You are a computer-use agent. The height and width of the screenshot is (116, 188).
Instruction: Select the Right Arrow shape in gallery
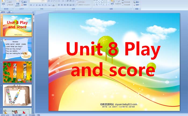(104, 2)
